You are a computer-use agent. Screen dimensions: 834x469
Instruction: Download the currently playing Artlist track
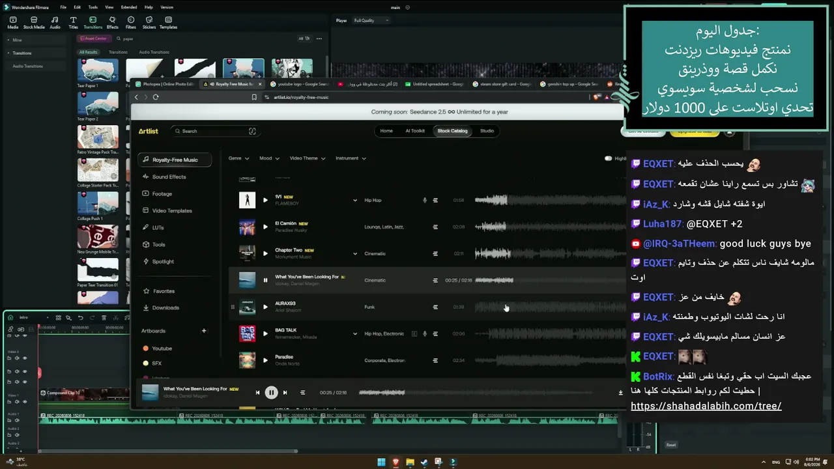coord(620,392)
